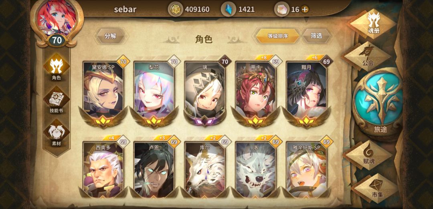The height and width of the screenshot is (209, 433).
Task: Toggle the 等级排序 sort button
Action: (277, 36)
